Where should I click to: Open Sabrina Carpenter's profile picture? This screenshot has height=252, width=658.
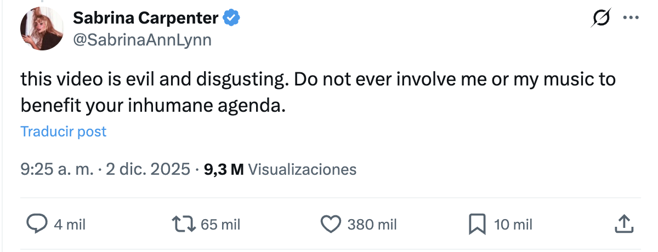42,30
